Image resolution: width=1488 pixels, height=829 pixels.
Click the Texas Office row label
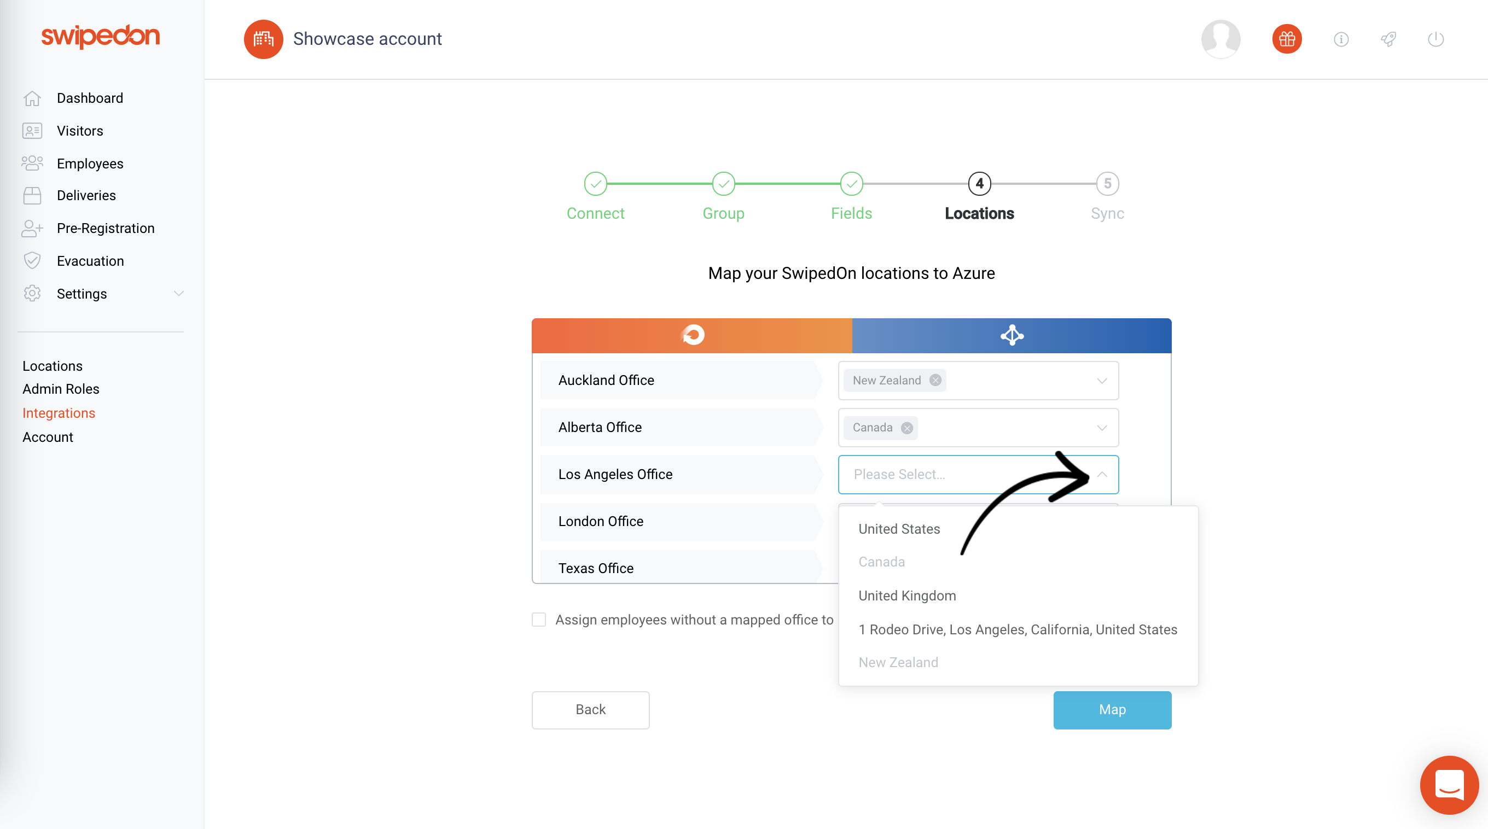(x=596, y=568)
